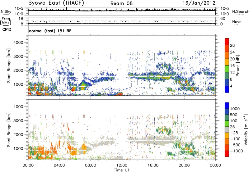Click the 'CPID' label
249x172 pixels.
tap(7, 29)
